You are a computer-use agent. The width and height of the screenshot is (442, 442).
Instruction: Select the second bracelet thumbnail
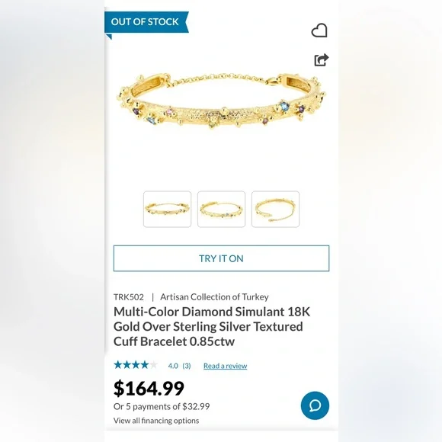click(x=221, y=209)
